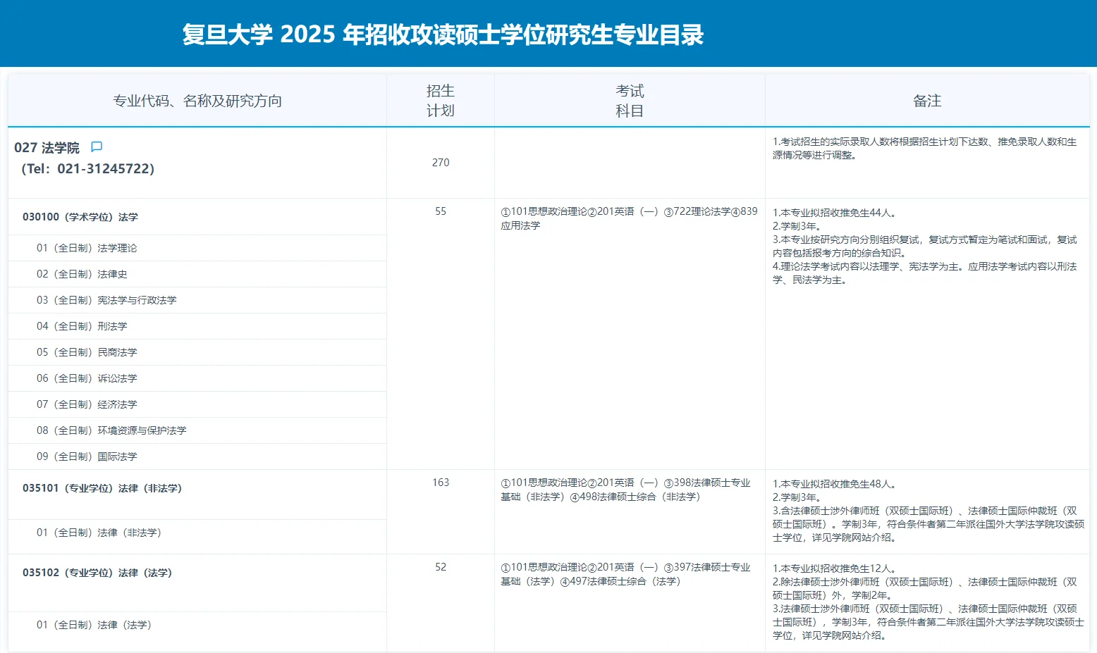Select direction 06（全日制）诉讼法学
Viewport: 1097px width, 653px height.
point(197,378)
